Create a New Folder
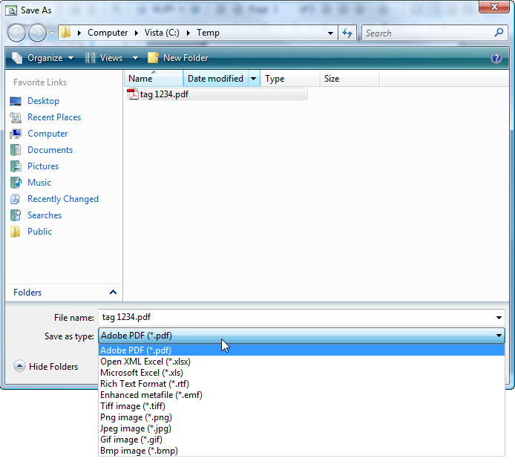Viewport: 515px width, 470px height. [x=177, y=58]
